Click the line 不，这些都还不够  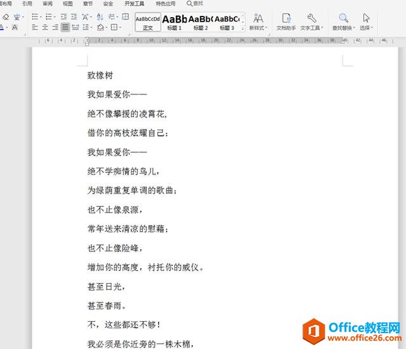coord(124,324)
